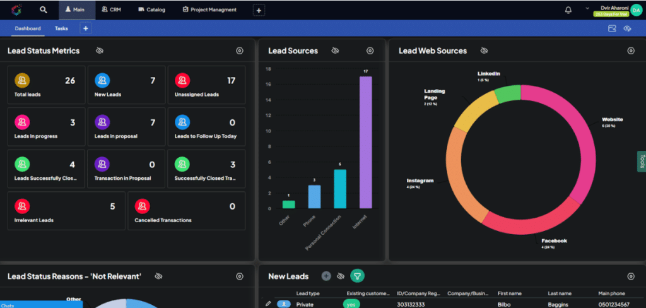
Task: Click the add-widget icon in blue bar
Action: pyautogui.click(x=612, y=28)
